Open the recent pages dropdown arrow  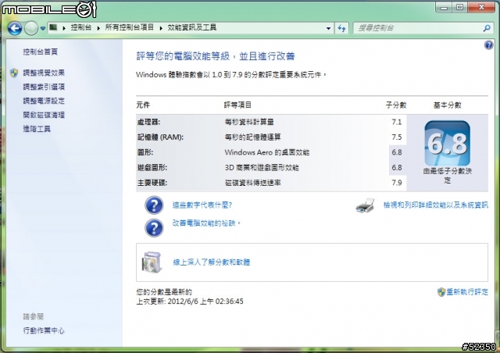tap(43, 29)
